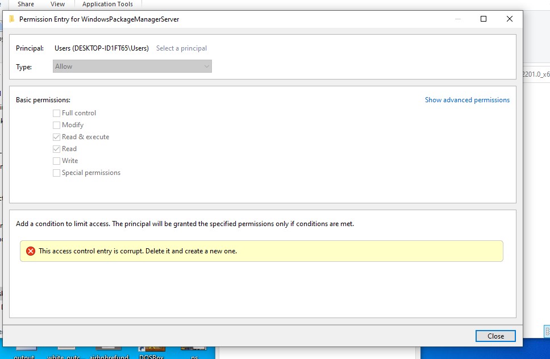Toggle the Modify permission checkbox

[x=56, y=125]
